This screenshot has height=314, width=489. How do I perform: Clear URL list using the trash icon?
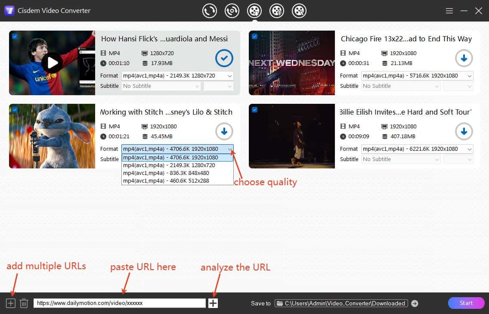[24, 303]
